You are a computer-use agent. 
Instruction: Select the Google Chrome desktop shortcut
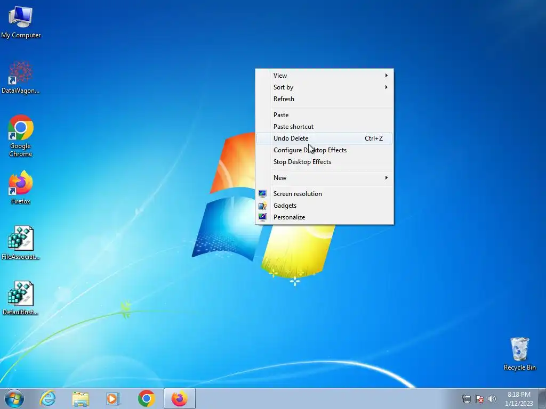pyautogui.click(x=21, y=136)
